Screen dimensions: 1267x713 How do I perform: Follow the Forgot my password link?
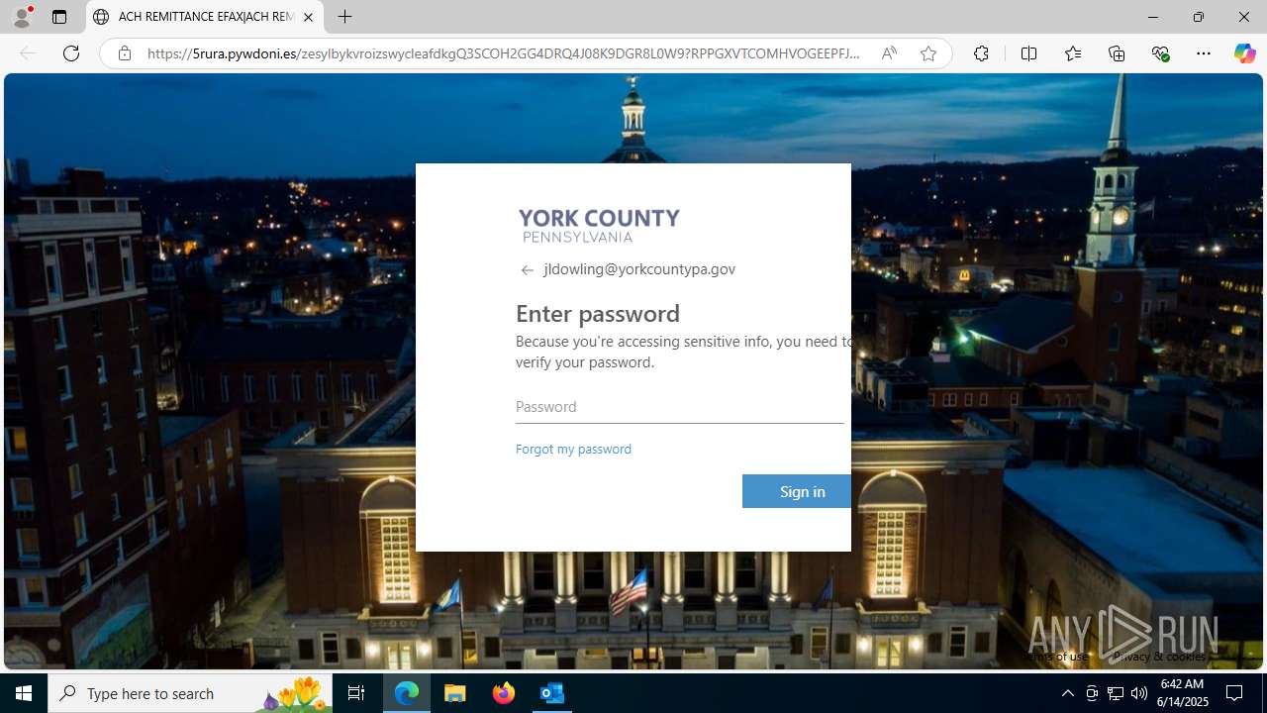pyautogui.click(x=573, y=449)
